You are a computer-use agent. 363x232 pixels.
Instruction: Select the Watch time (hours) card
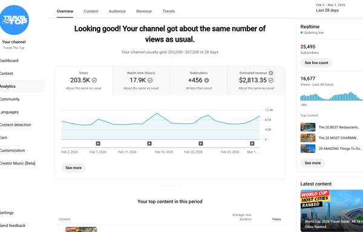pos(141,80)
